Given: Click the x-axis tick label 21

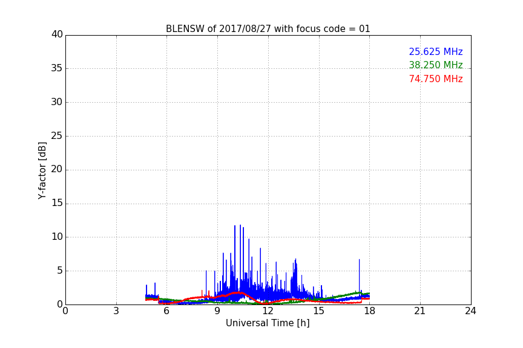Looking at the screenshot, I should coord(420,311).
